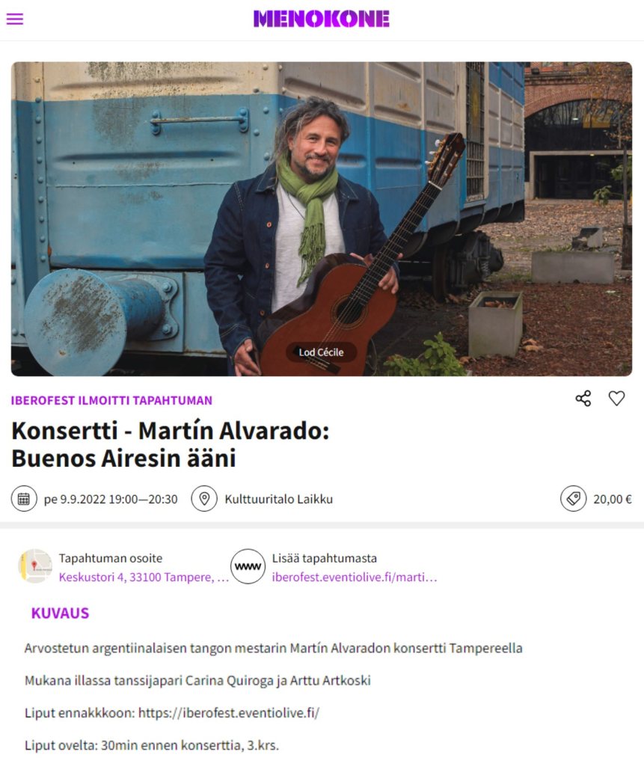Click the Iberofest ilmoitti tapahtuman label

pos(111,401)
